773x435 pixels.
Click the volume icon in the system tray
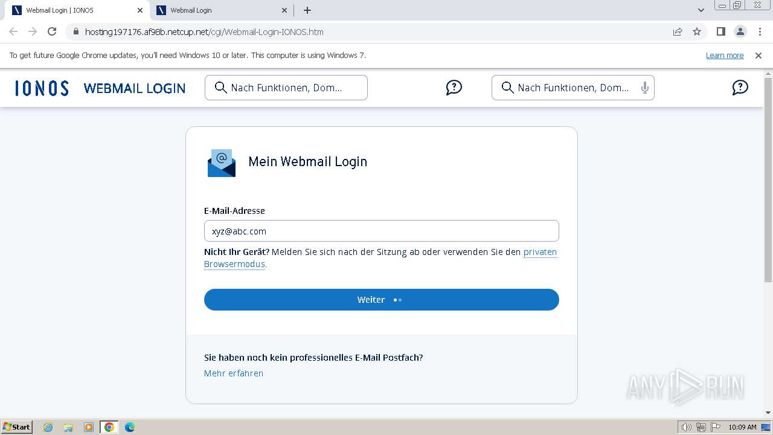[x=686, y=427]
